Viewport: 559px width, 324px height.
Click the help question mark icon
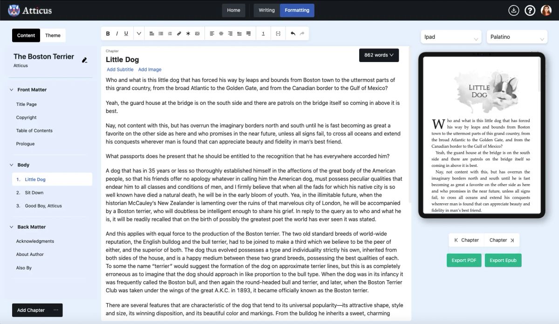530,10
